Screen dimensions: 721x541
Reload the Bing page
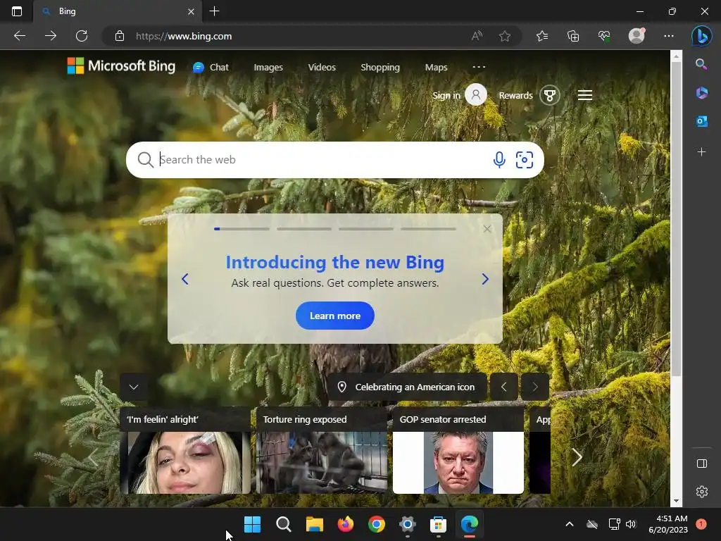pos(82,36)
